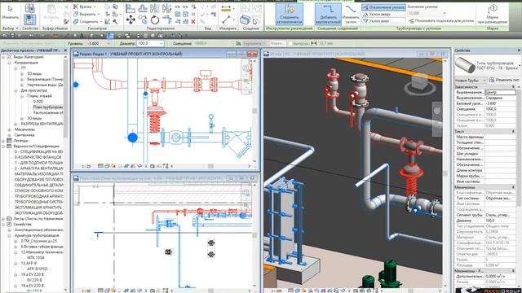Open the Выбор panel dropdown
522x293 pixels.
coord(11,28)
